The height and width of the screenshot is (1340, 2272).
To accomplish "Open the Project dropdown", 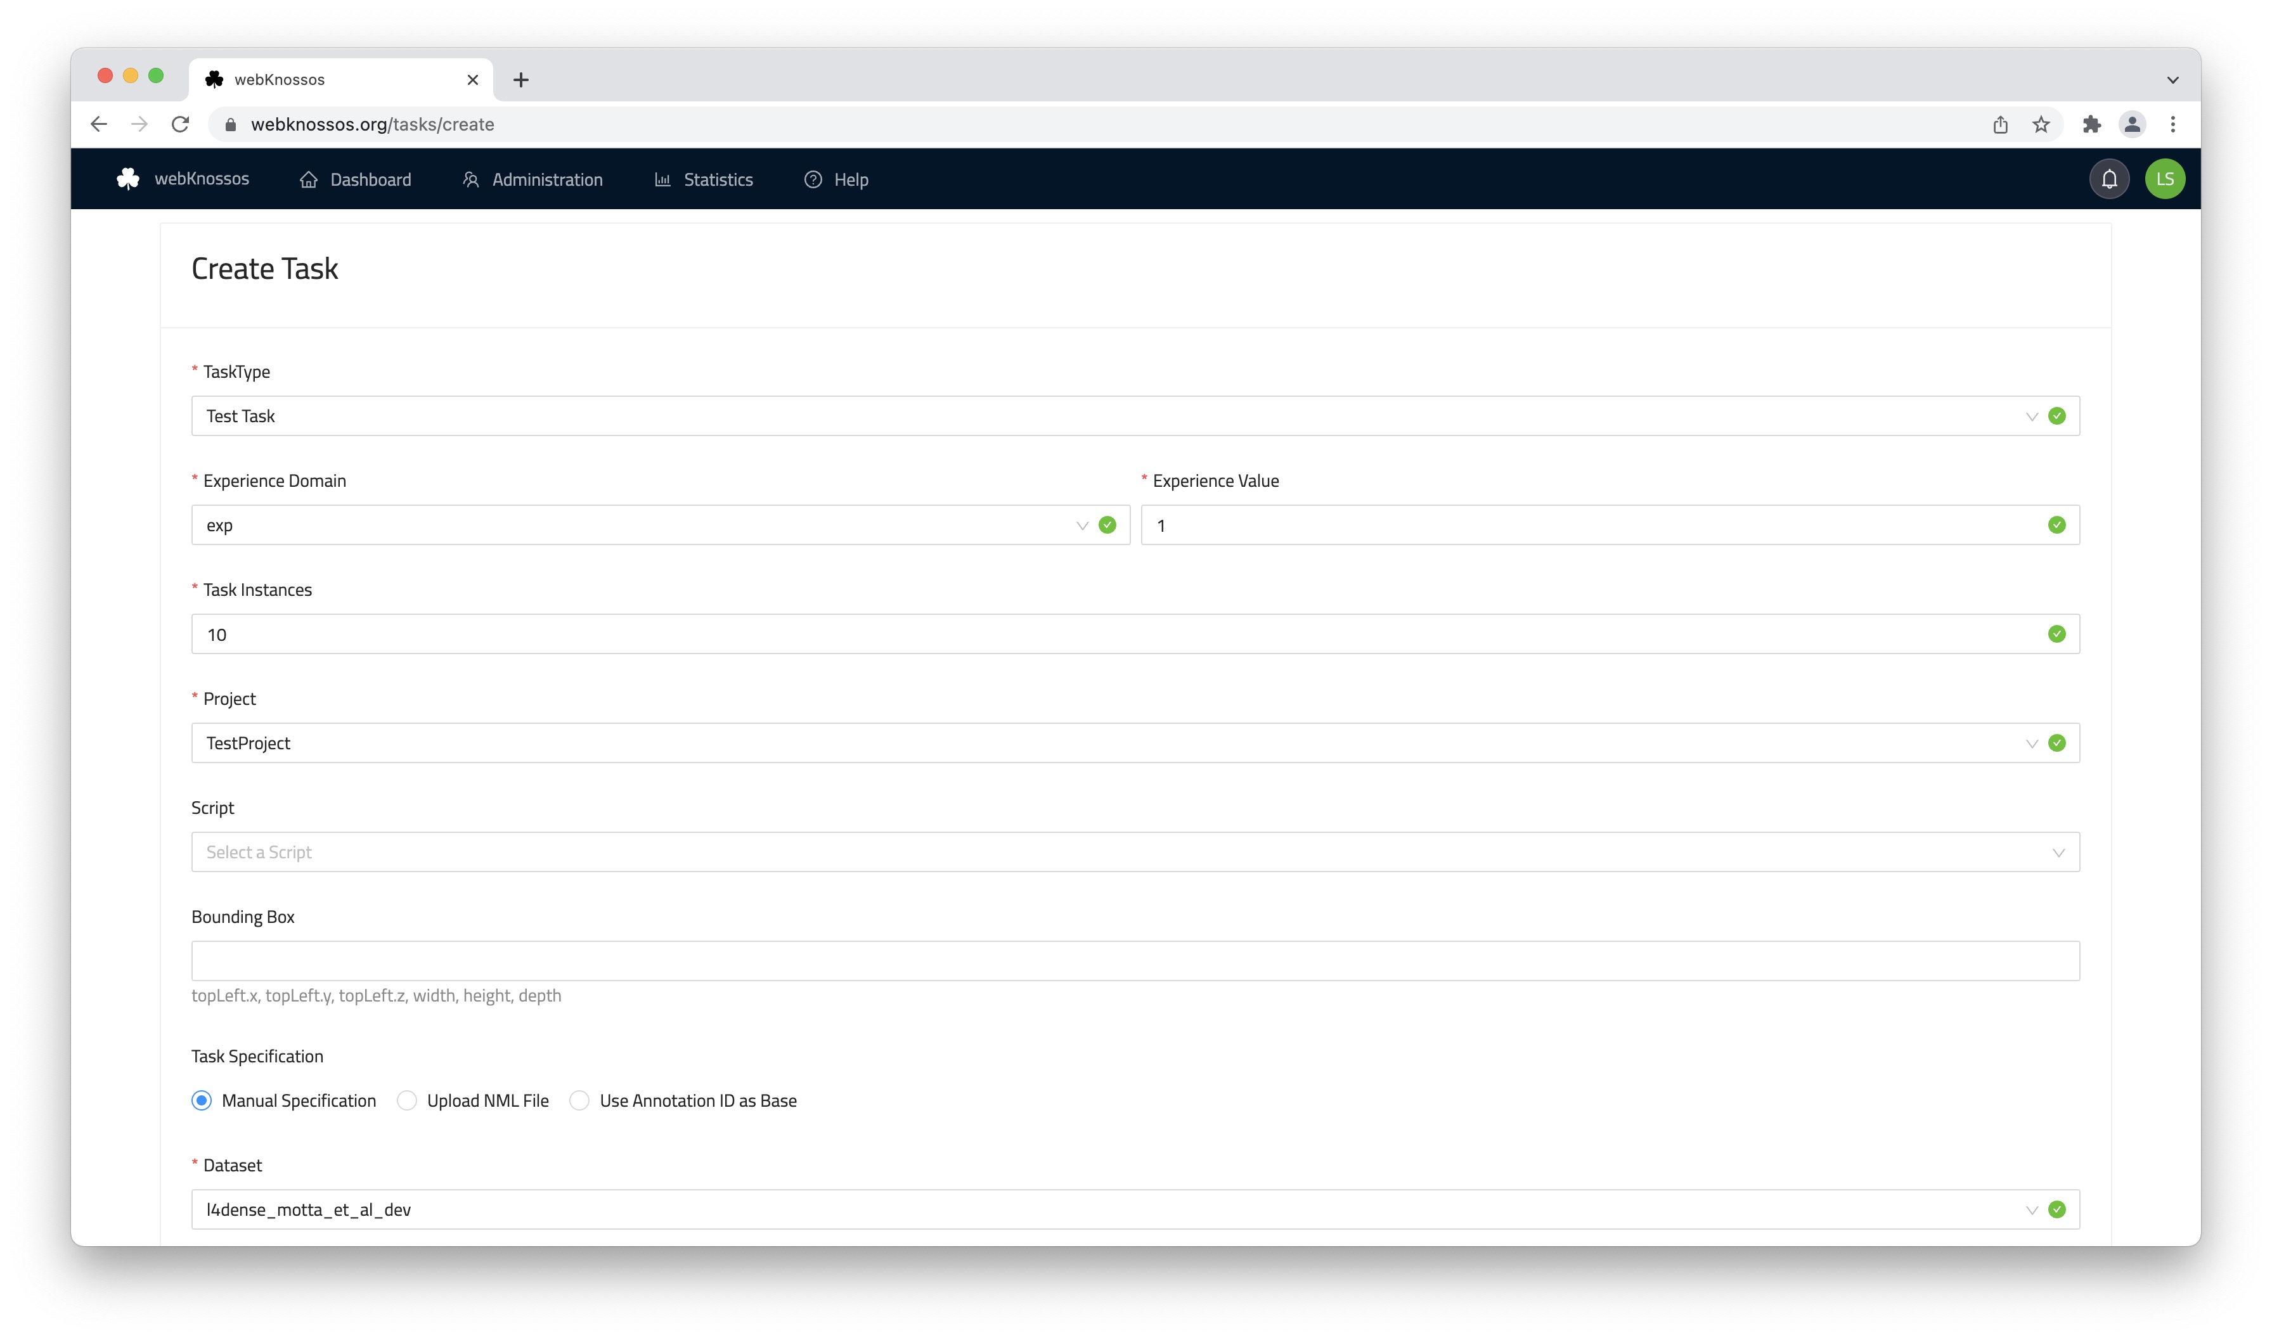I will 1135,743.
